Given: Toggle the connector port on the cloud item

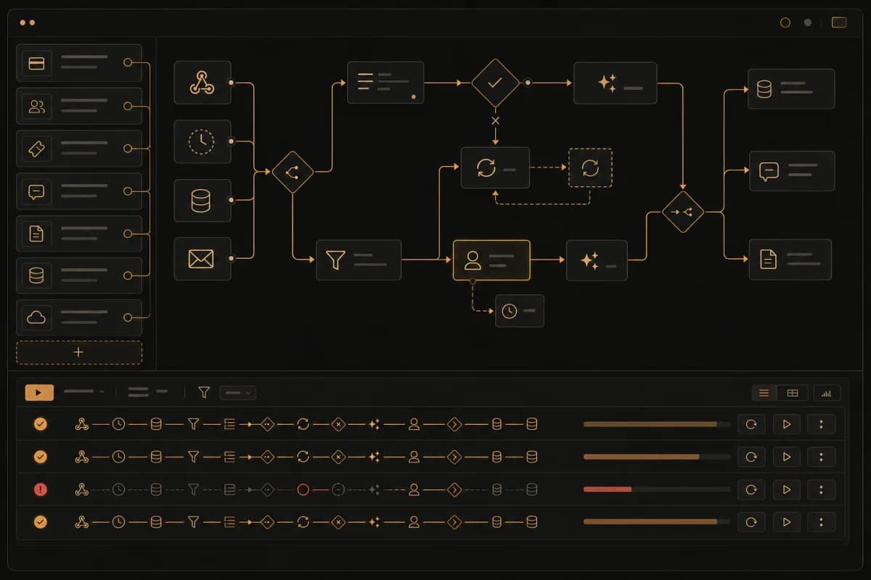Looking at the screenshot, I should (x=128, y=318).
